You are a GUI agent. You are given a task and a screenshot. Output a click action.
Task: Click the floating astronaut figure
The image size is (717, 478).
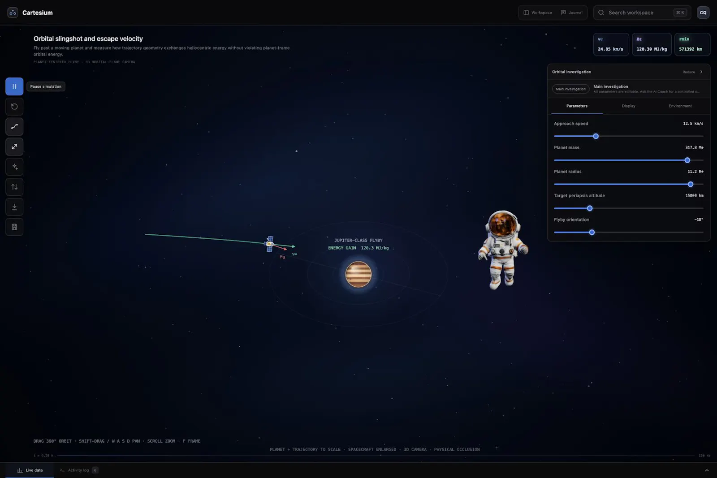(x=503, y=250)
